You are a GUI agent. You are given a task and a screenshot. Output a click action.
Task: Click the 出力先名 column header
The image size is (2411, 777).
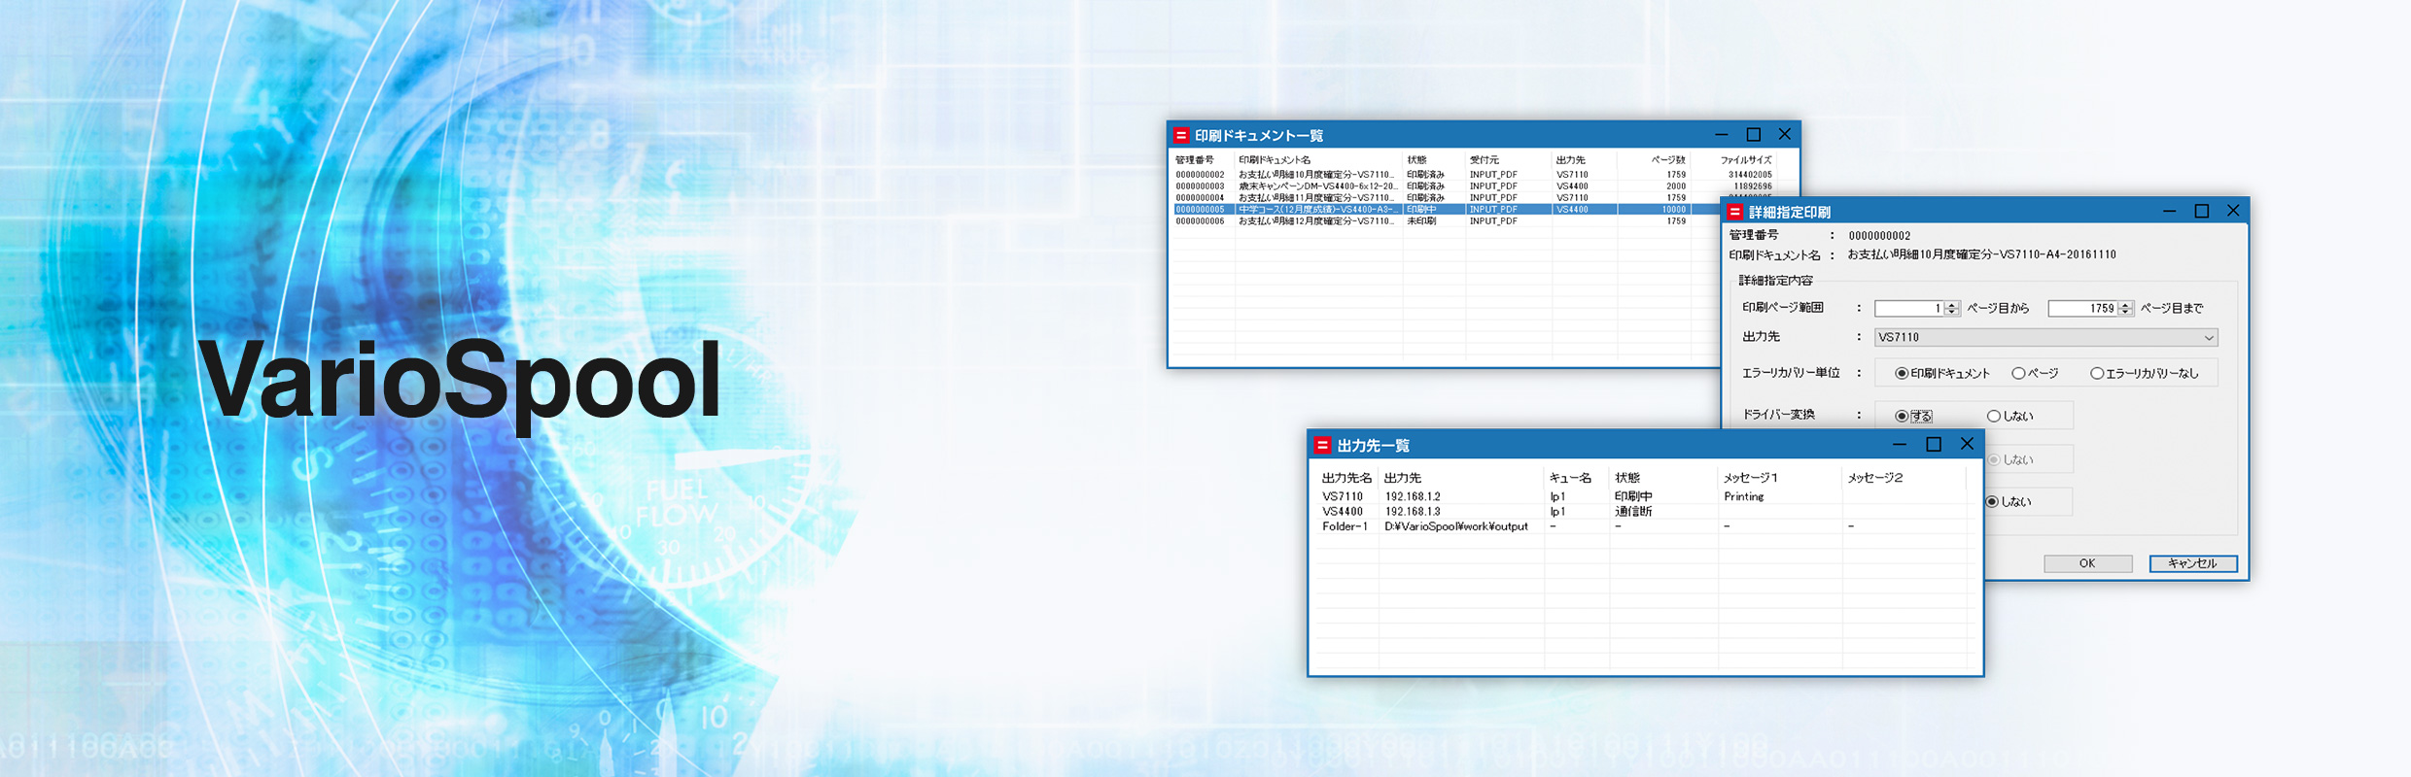[1346, 478]
